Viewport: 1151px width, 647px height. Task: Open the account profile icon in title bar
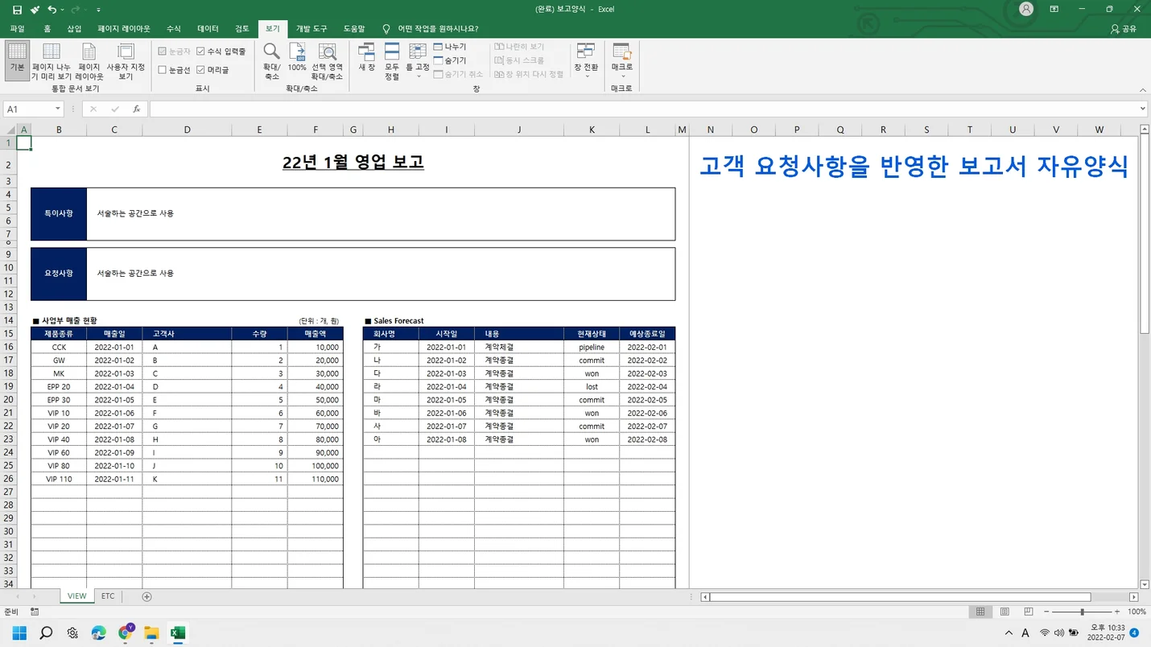(1026, 9)
